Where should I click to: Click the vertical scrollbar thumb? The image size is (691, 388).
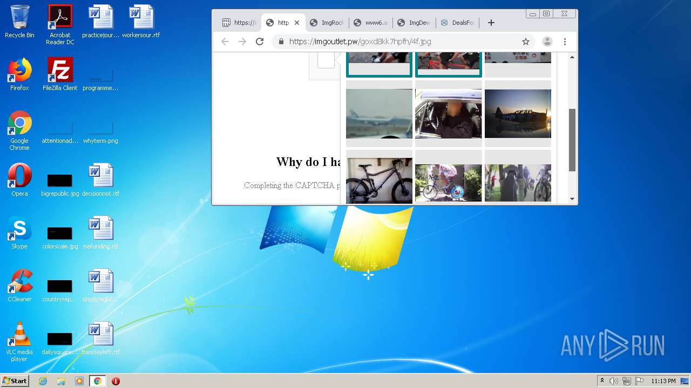[572, 140]
